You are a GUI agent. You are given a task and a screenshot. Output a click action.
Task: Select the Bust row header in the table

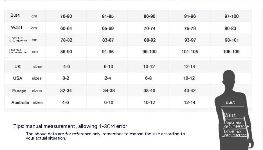tap(15, 15)
